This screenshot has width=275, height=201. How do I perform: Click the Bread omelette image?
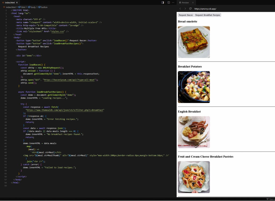194,42
